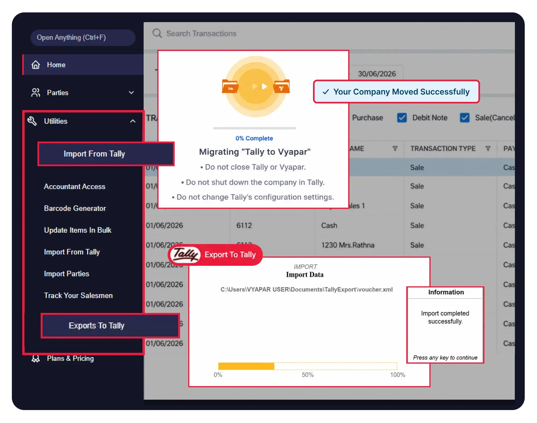Viewport: 537px width, 423px height.
Task: Click the Plans & Pricing badge icon
Action: tap(36, 358)
